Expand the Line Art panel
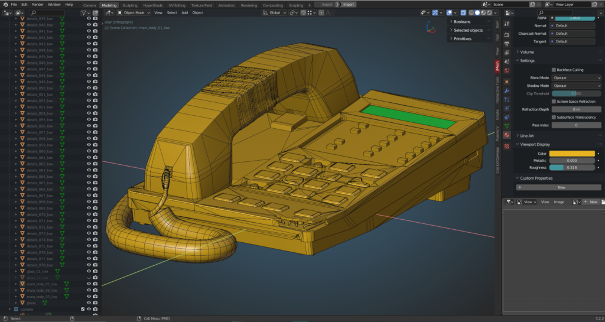Screen dimensions: 605x322 click(x=526, y=136)
